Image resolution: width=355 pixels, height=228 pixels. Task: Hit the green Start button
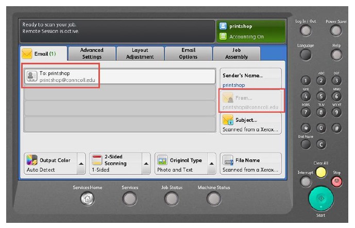pos(321,199)
